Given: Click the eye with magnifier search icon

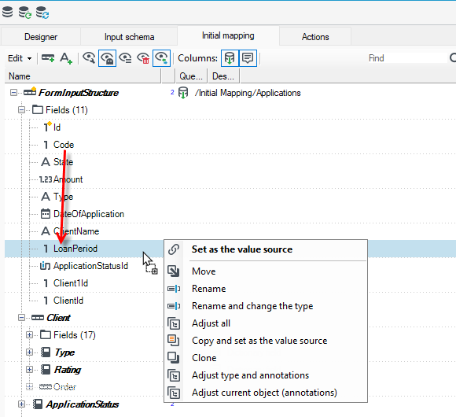Looking at the screenshot, I should 89,58.
